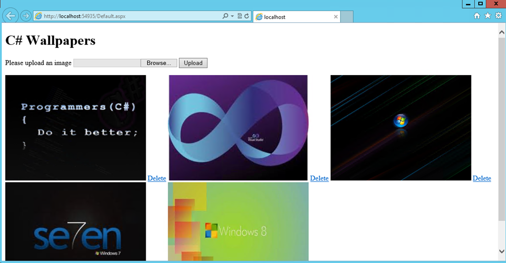Open the Home page via house icon
506x263 pixels.
[x=477, y=16]
